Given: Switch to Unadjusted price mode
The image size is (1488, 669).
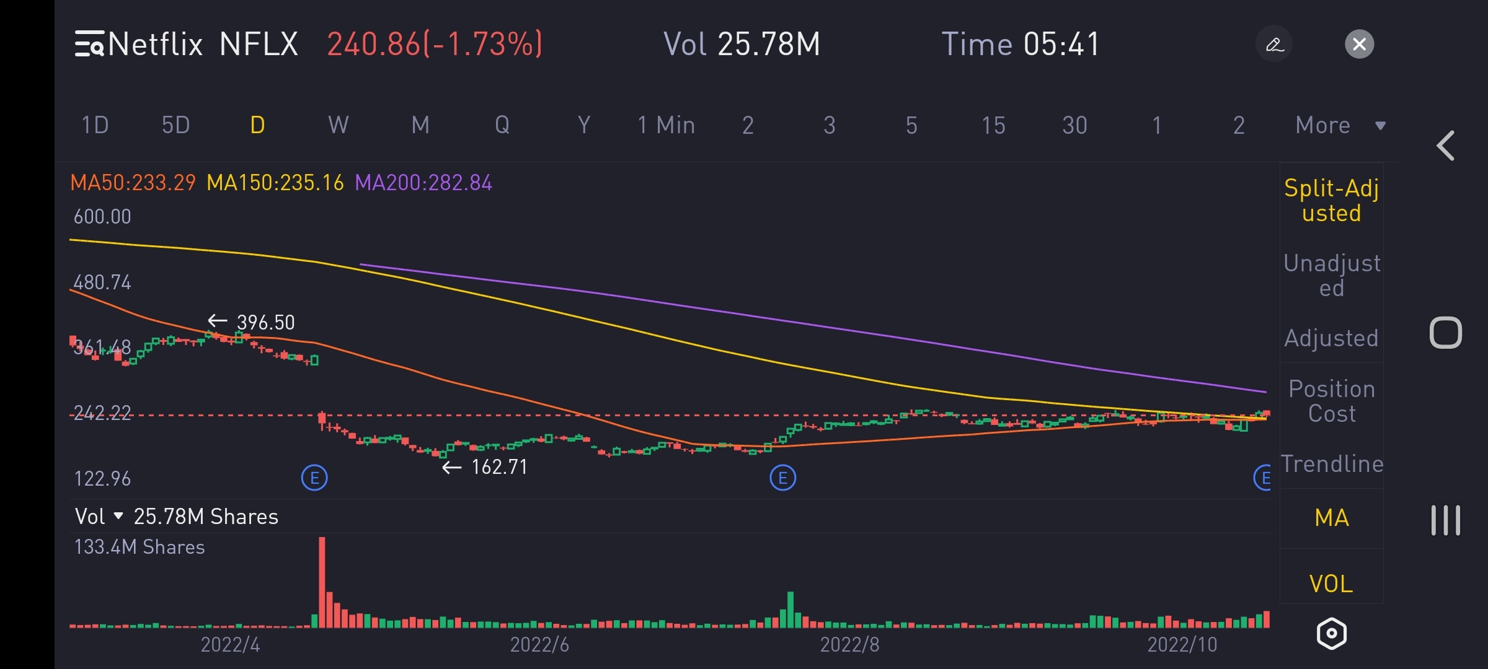Looking at the screenshot, I should [x=1331, y=275].
